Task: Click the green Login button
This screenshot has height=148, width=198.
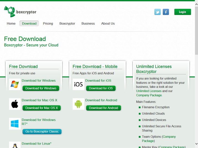Action: [182, 12]
